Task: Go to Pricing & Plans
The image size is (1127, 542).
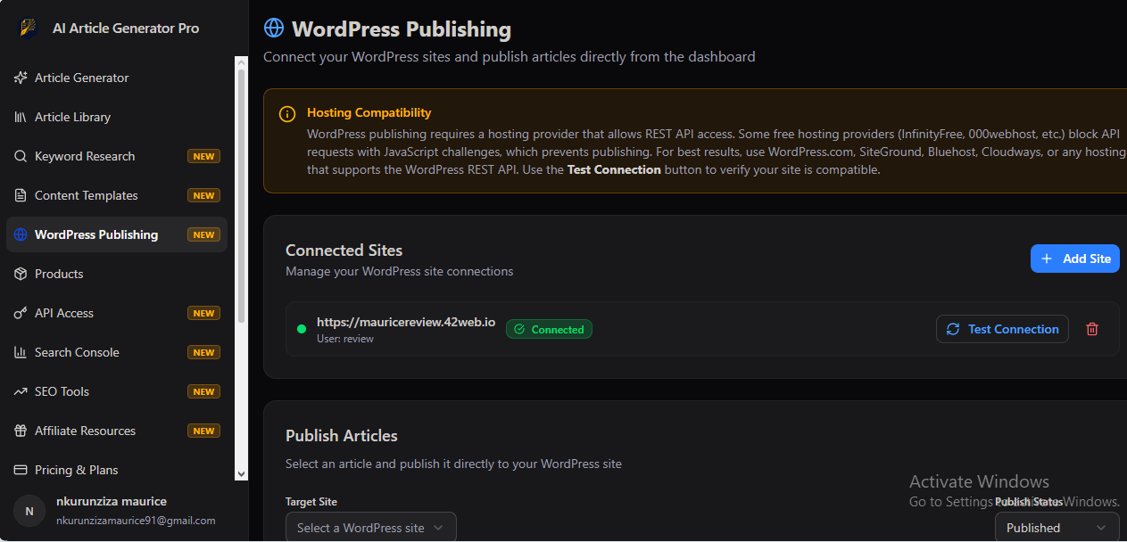Action: coord(117,470)
